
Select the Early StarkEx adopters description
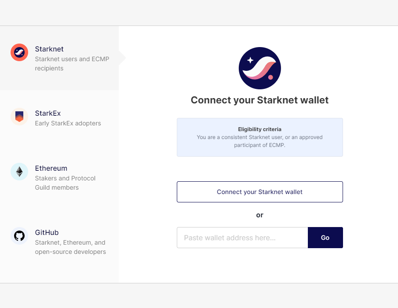point(68,123)
